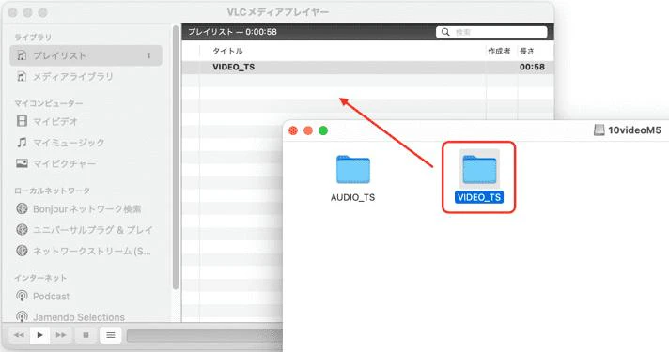Focus the playlist search field
The width and height of the screenshot is (669, 352).
pyautogui.click(x=491, y=32)
